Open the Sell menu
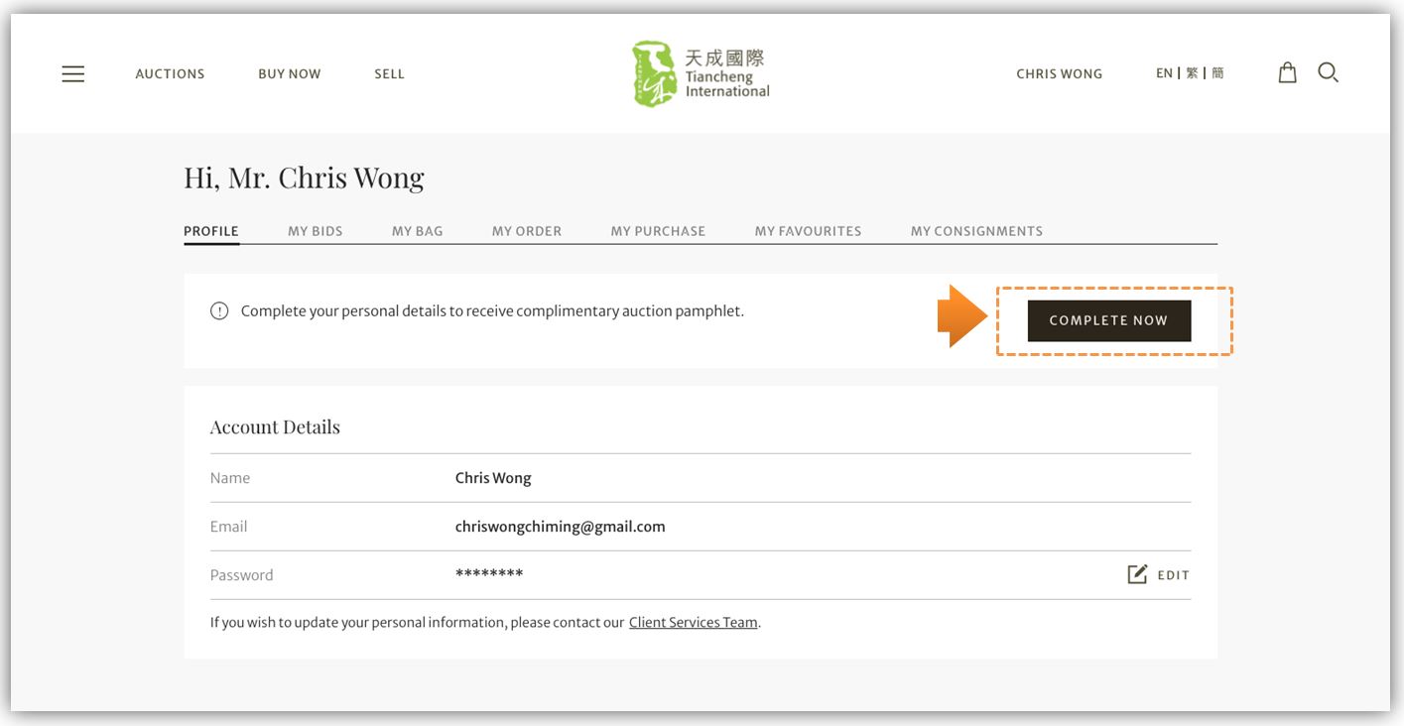The width and height of the screenshot is (1404, 726). coord(389,74)
